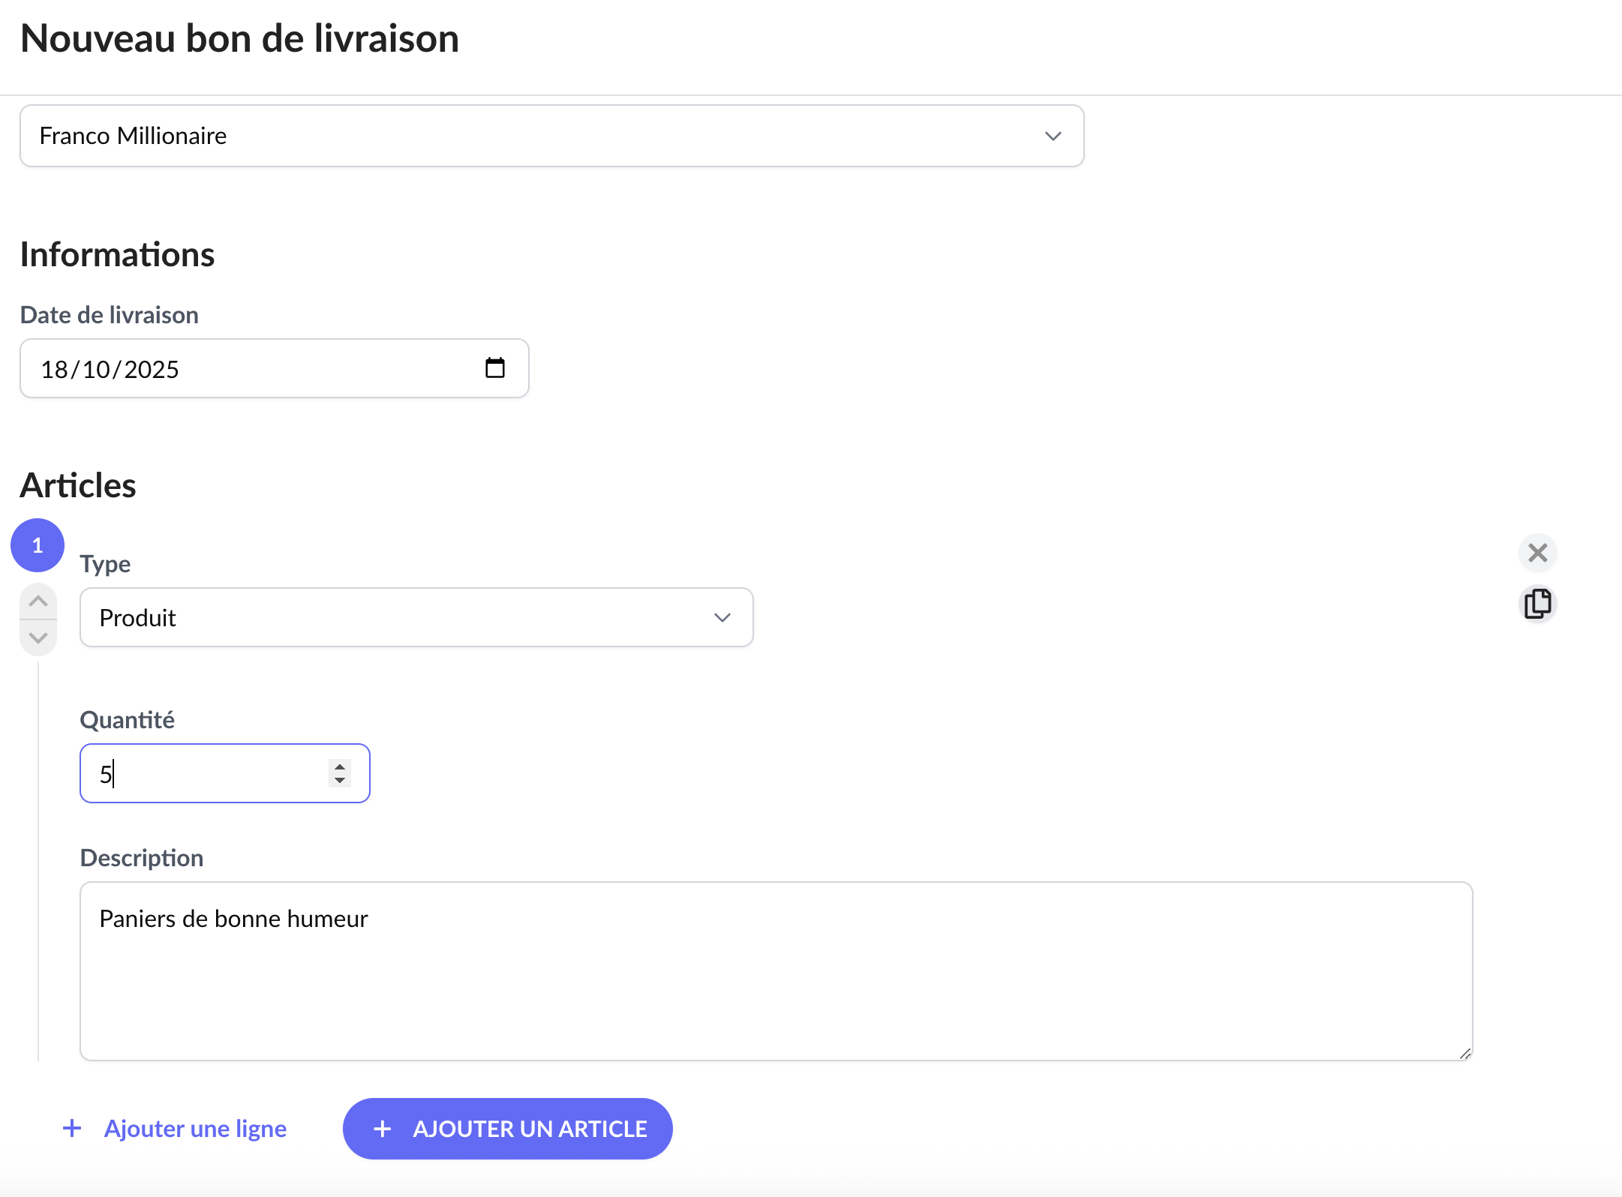Open the calendar picker for delivery date
Image resolution: width=1622 pixels, height=1197 pixels.
point(494,368)
